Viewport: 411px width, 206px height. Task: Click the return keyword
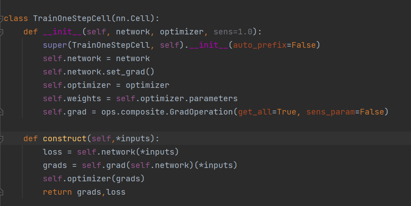pos(57,192)
